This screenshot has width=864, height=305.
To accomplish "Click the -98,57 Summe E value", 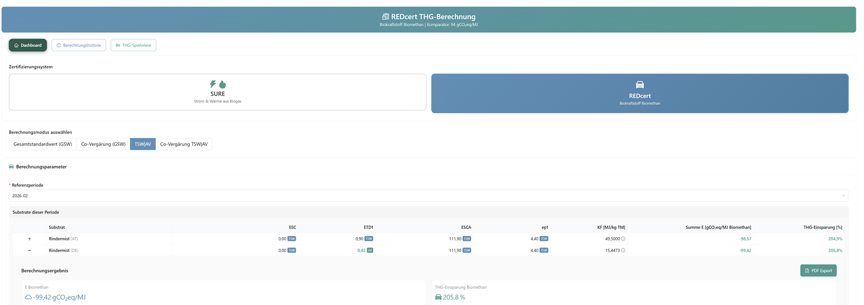I will pos(745,239).
